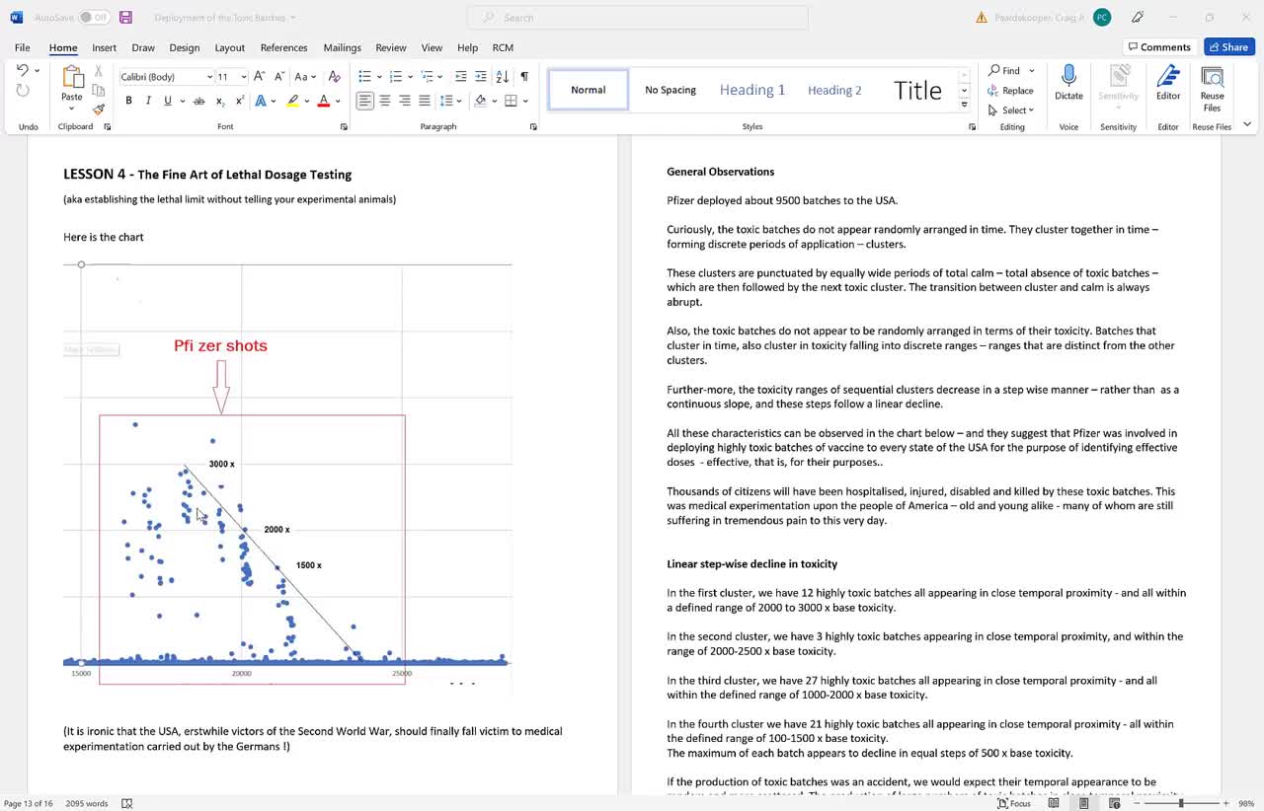Screen dimensions: 1264x811
Task: Open the Shading color dropdown
Action: pyautogui.click(x=493, y=101)
